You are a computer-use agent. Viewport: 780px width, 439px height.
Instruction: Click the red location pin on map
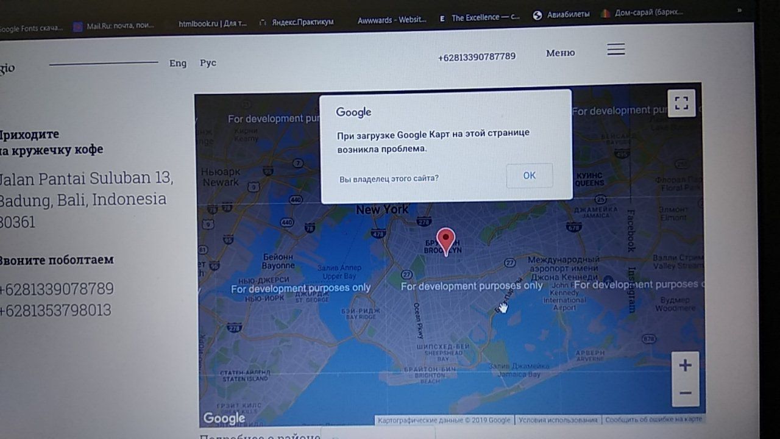pos(446,242)
